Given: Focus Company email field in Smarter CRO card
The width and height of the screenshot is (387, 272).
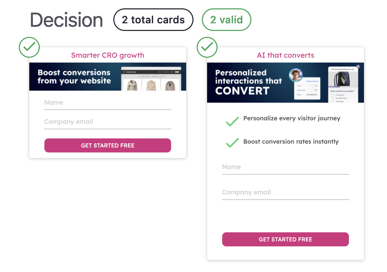Looking at the screenshot, I should 107,122.
